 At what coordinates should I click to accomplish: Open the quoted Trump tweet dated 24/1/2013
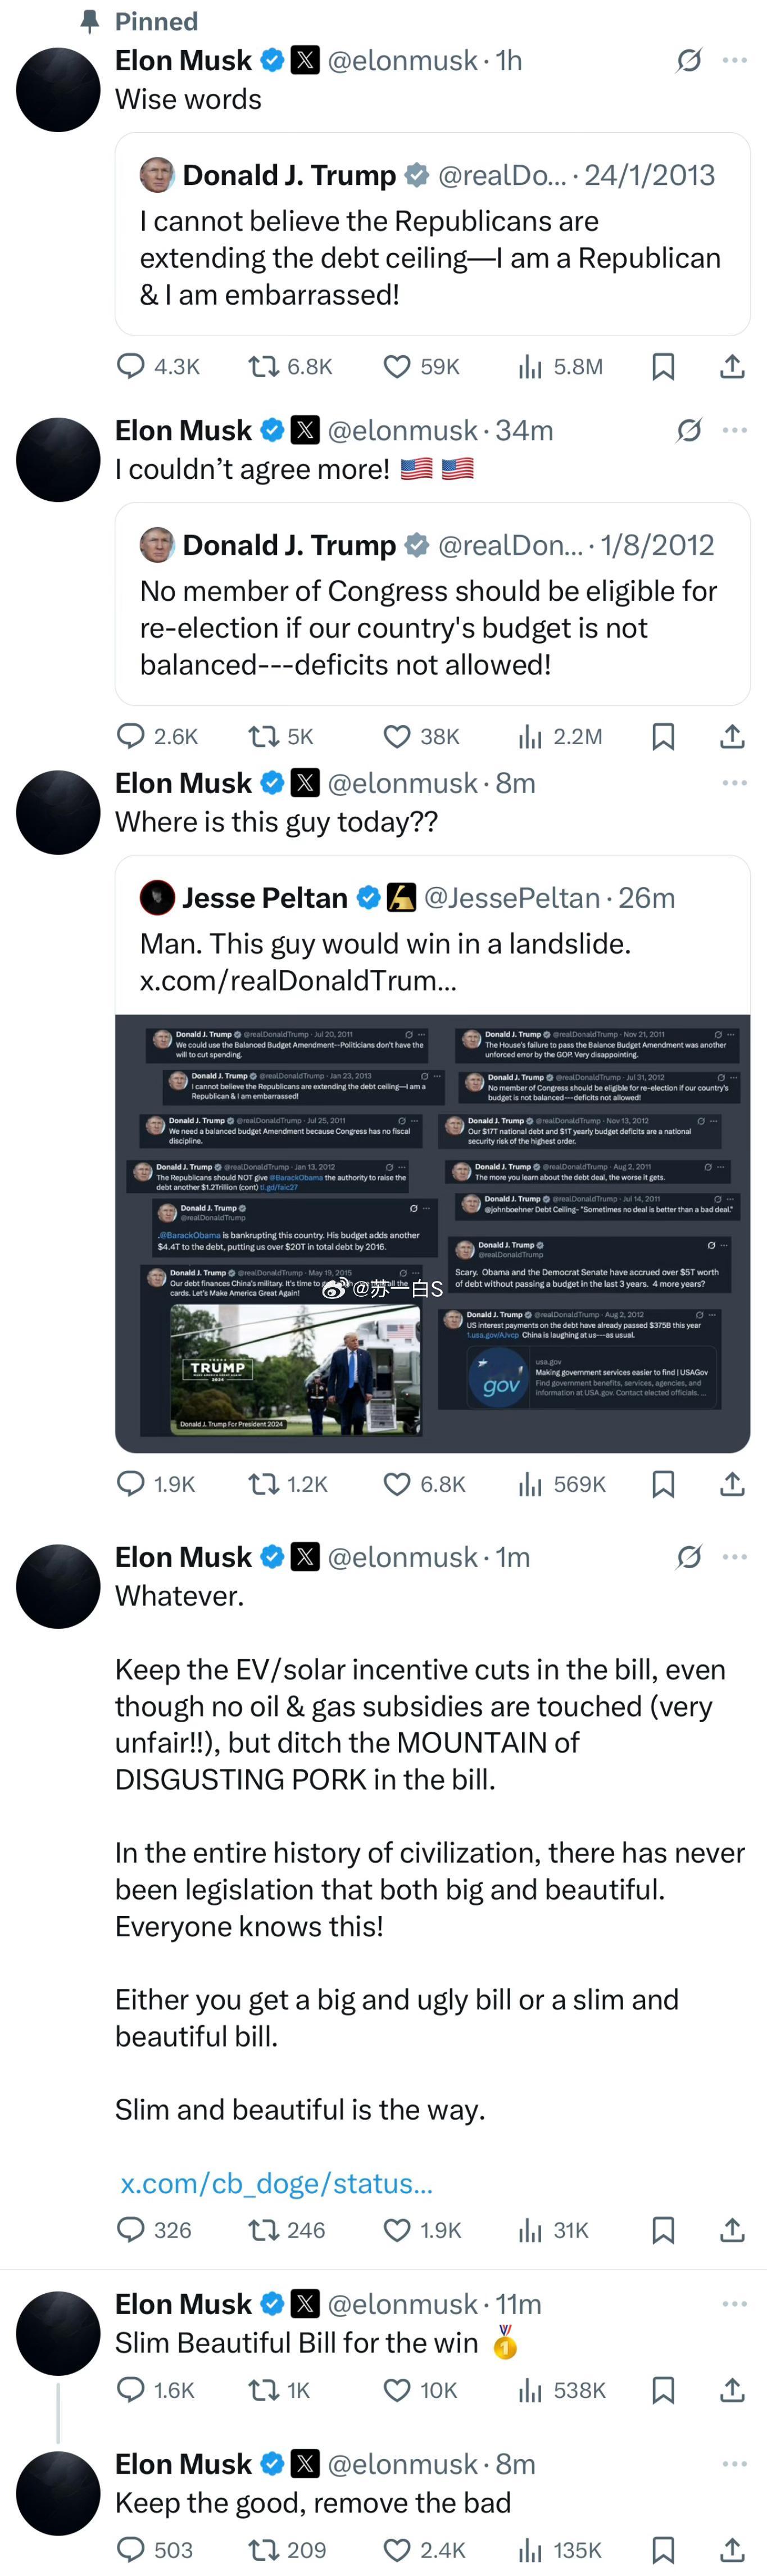[x=432, y=234]
